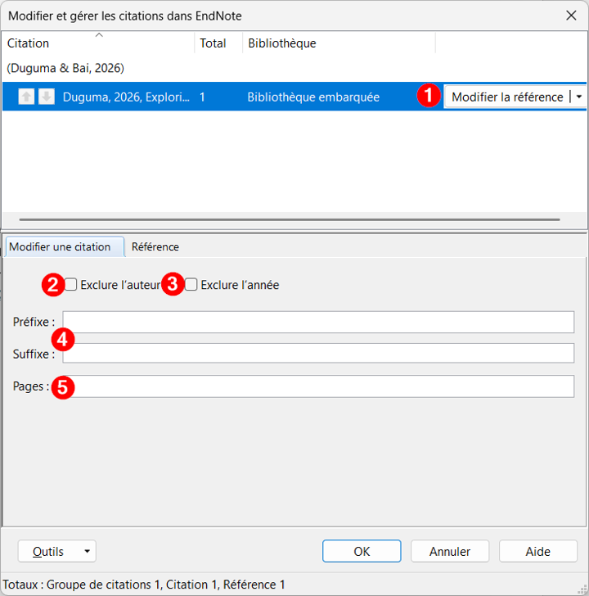Sort by the Citation column header
Viewport: 589px width, 596px height.
(x=98, y=43)
